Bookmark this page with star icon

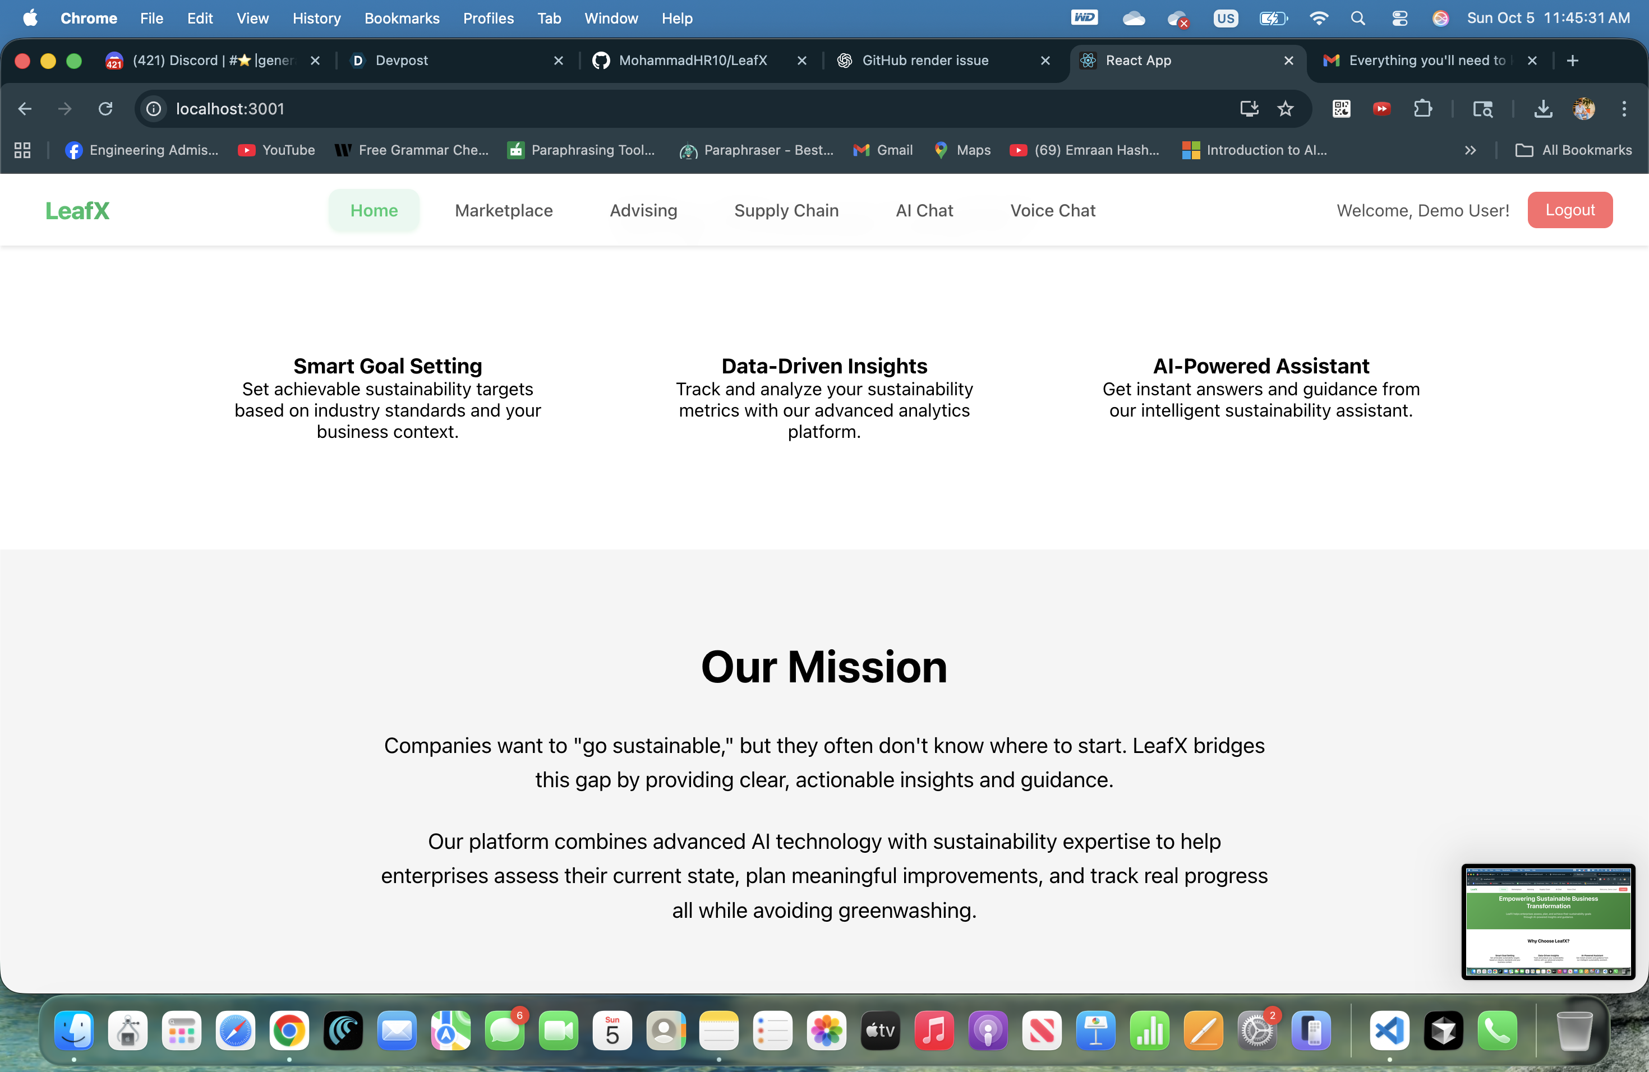point(1285,109)
